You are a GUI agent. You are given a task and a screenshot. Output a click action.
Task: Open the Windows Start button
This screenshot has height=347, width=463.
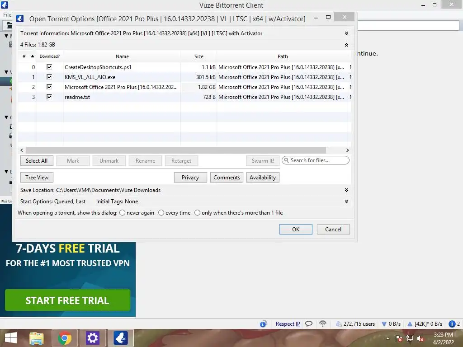tap(11, 338)
